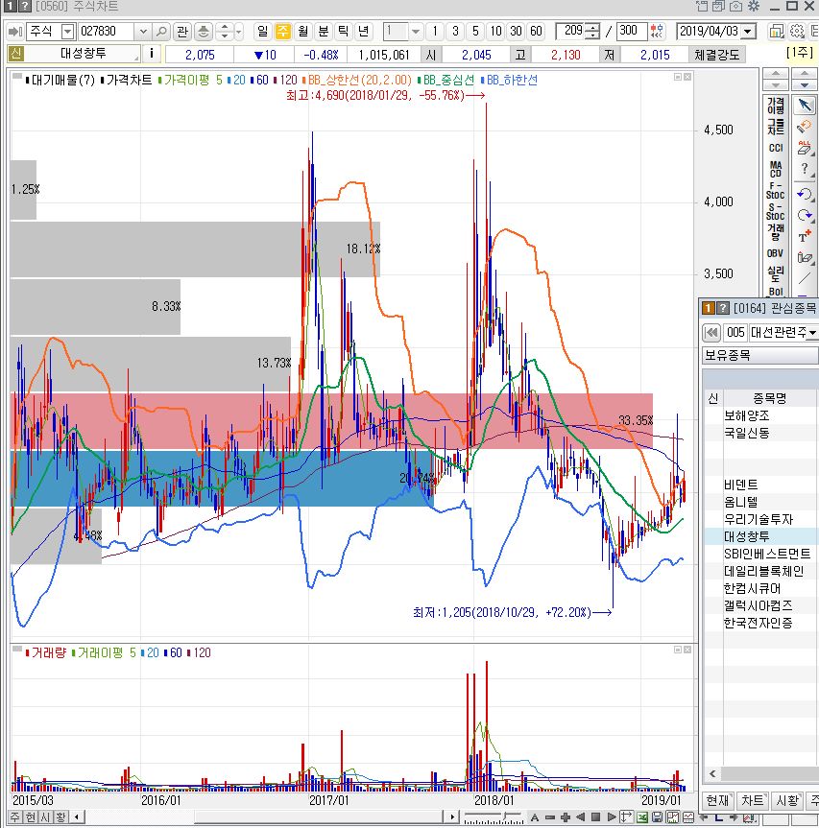819x828 pixels.
Task: Click the play forward triangle in bottom bar
Action: (x=612, y=817)
